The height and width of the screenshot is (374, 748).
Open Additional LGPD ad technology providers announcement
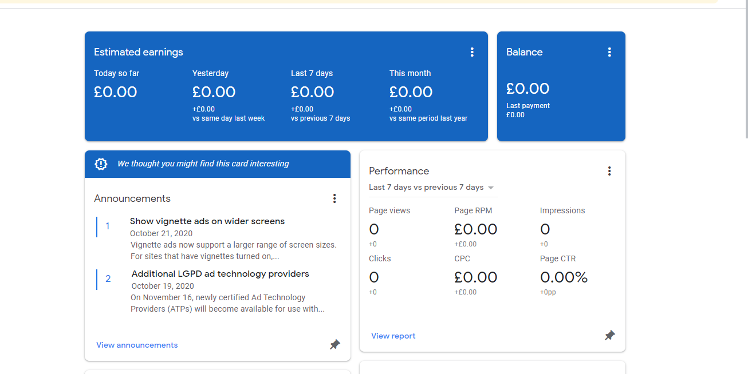pos(221,274)
